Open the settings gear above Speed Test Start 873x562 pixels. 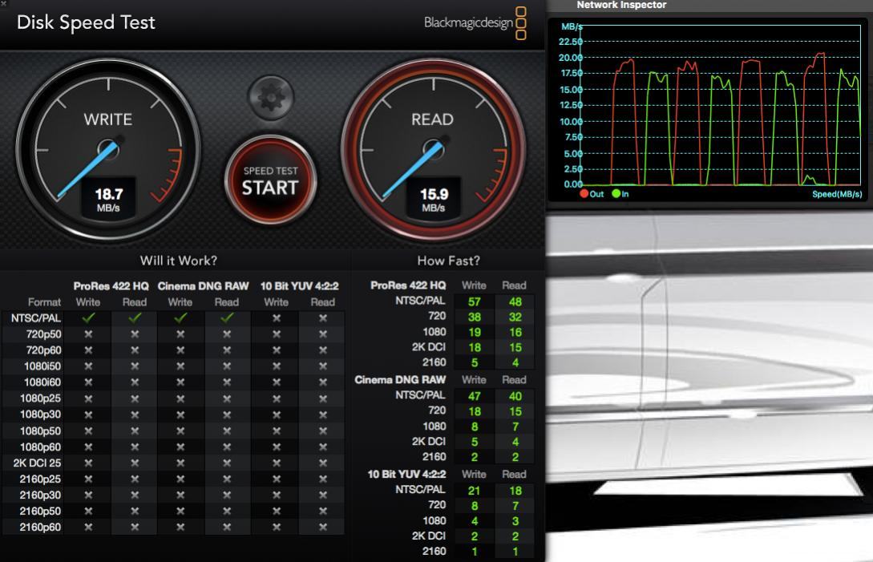point(271,98)
